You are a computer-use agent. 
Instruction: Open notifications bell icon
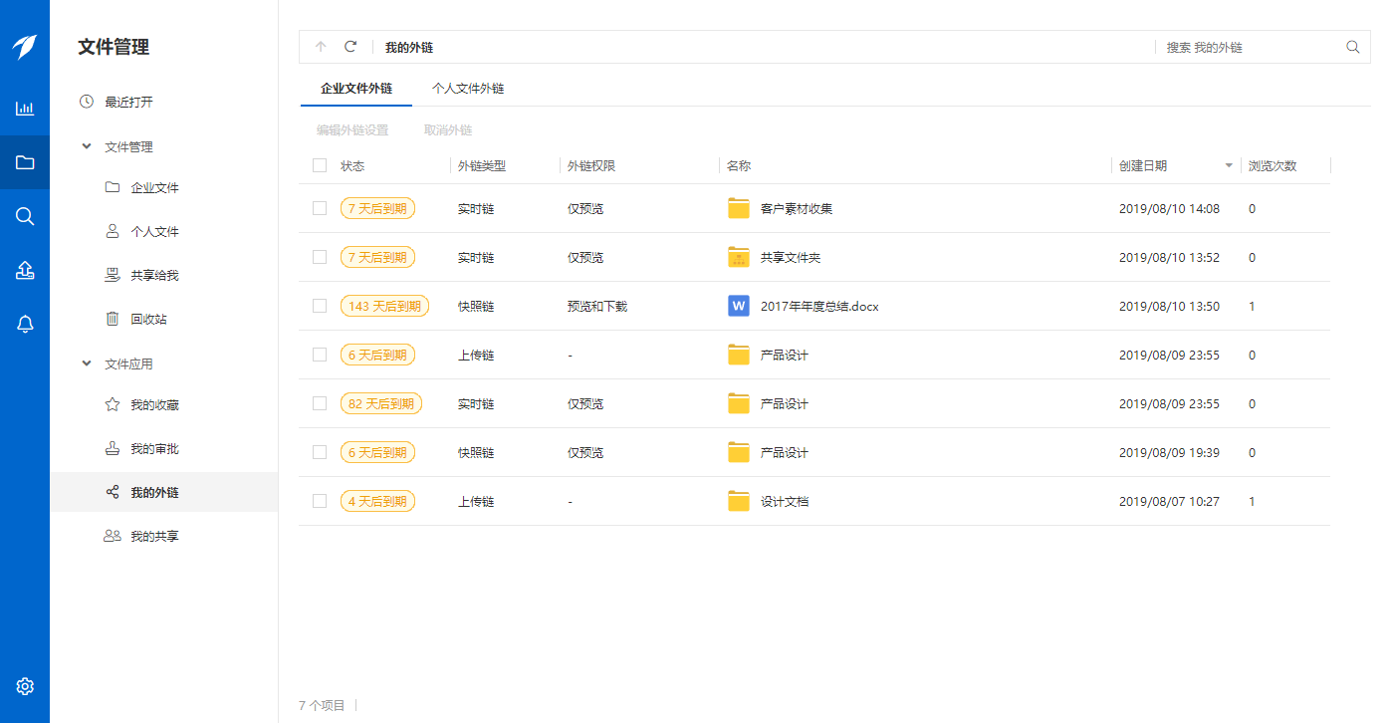point(25,324)
